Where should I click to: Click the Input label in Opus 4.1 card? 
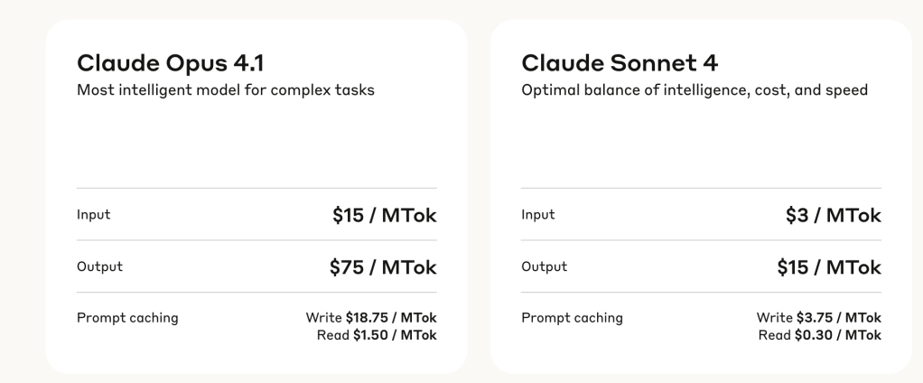click(94, 215)
